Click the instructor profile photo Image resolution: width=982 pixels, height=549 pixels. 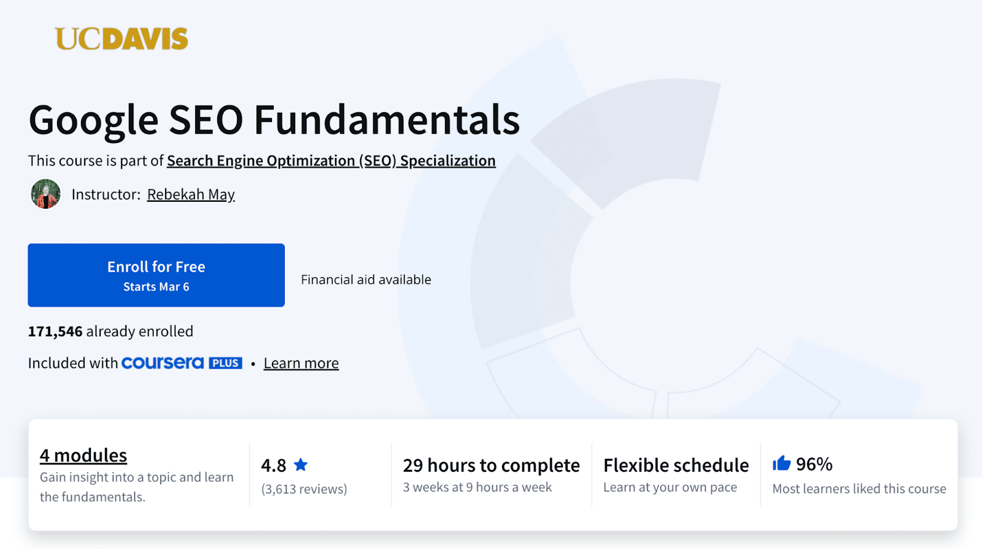(x=45, y=194)
